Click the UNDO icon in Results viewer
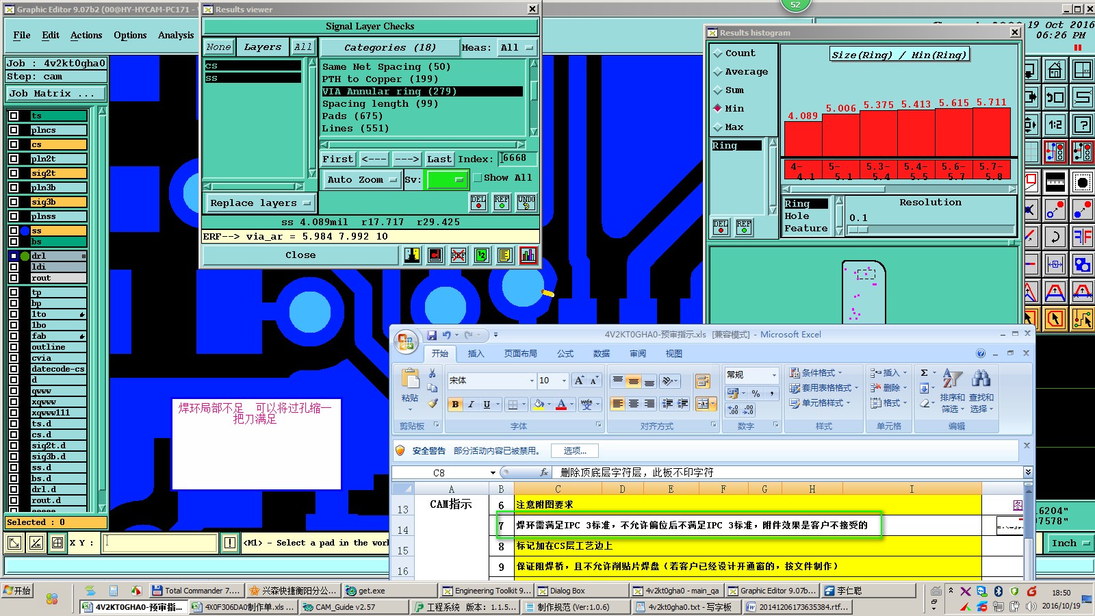1095x616 pixels. (x=526, y=202)
